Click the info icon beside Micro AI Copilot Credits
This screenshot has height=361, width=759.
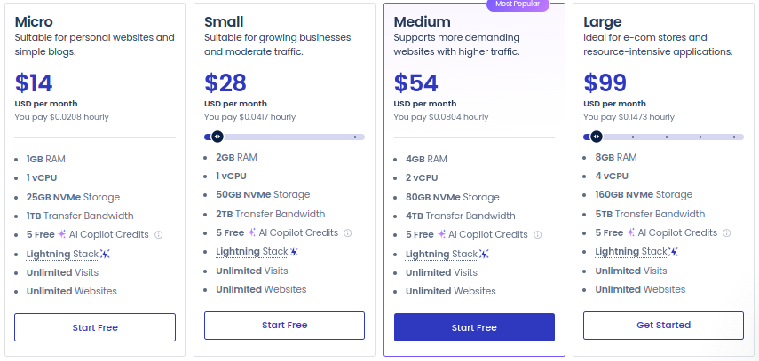pos(158,235)
